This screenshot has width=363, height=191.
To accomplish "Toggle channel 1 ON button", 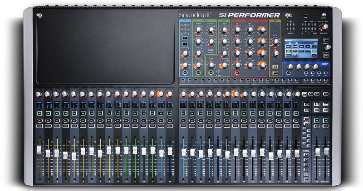I will [x=39, y=114].
